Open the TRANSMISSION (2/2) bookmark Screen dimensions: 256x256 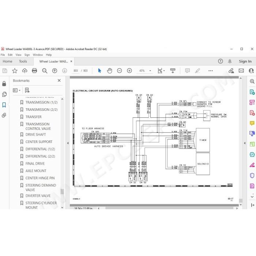click(41, 110)
